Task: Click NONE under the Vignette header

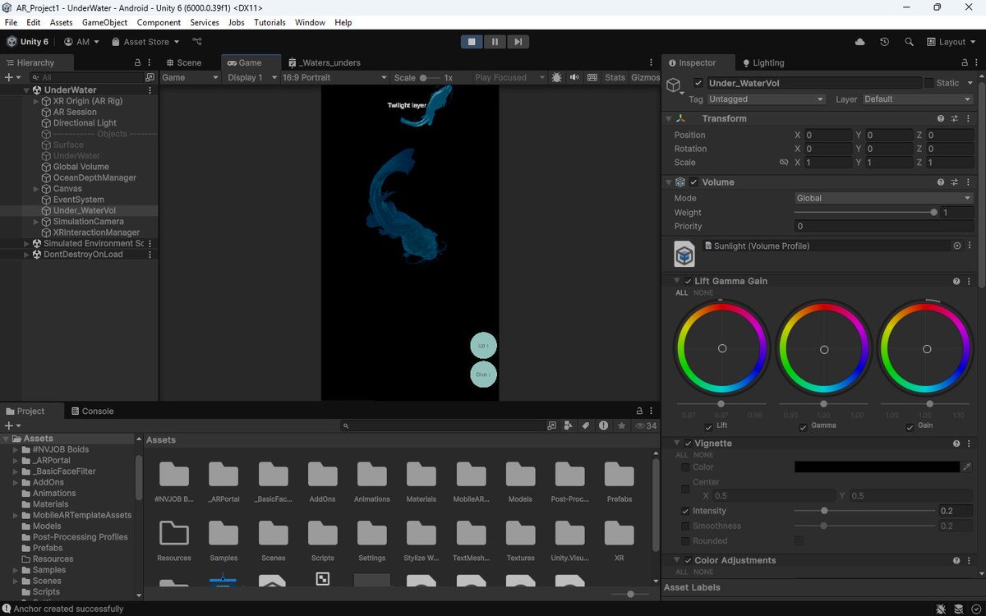Action: point(703,455)
